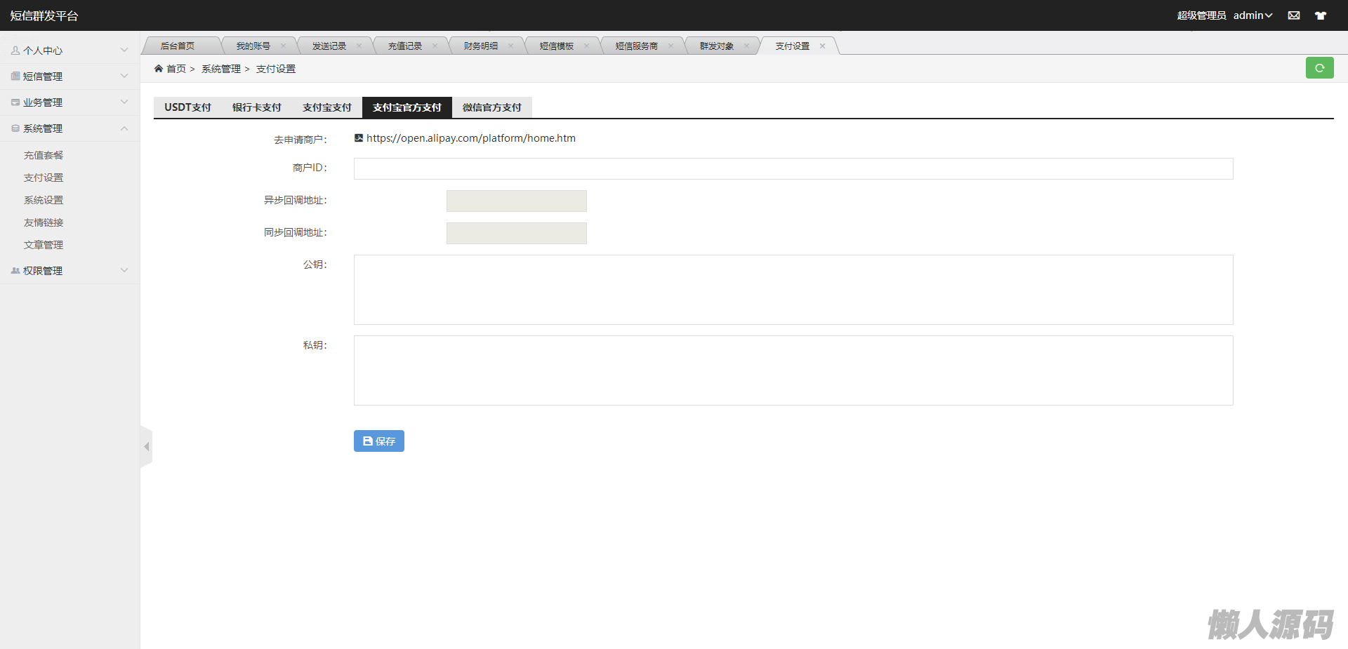Close the 充值记录 tab
This screenshot has height=649, width=1348.
click(435, 46)
